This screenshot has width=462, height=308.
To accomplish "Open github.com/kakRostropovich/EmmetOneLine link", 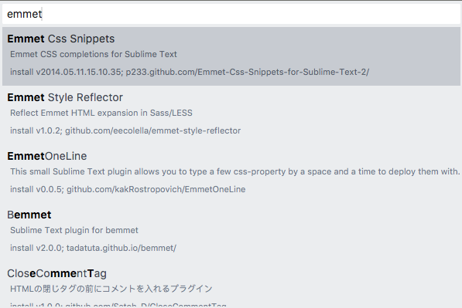I will click(x=156, y=189).
